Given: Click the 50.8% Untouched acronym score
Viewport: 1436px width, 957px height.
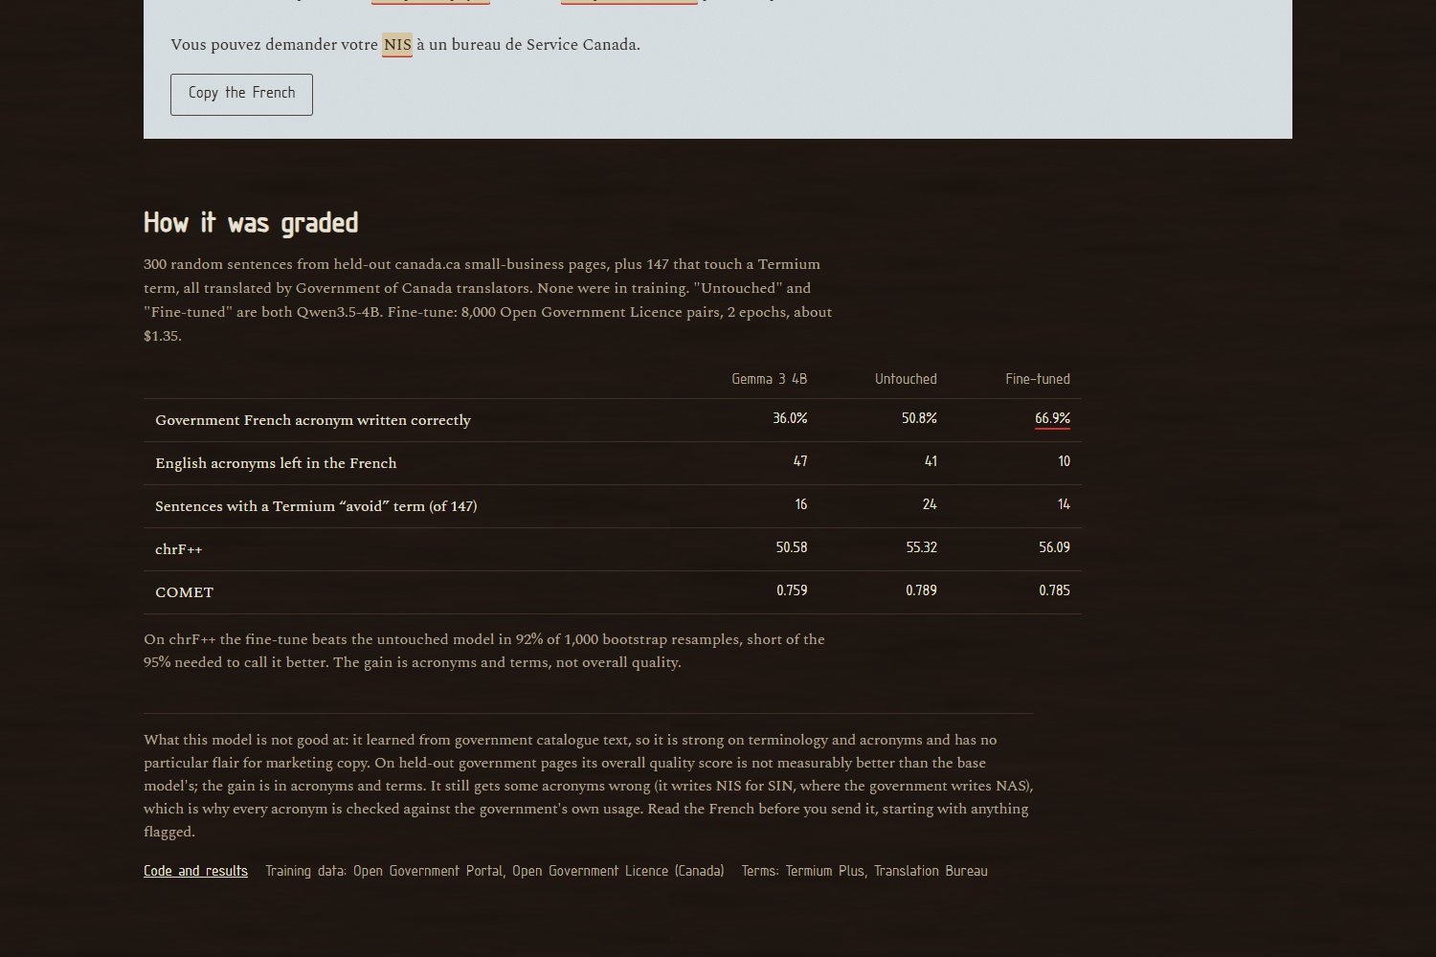Looking at the screenshot, I should pos(919,418).
